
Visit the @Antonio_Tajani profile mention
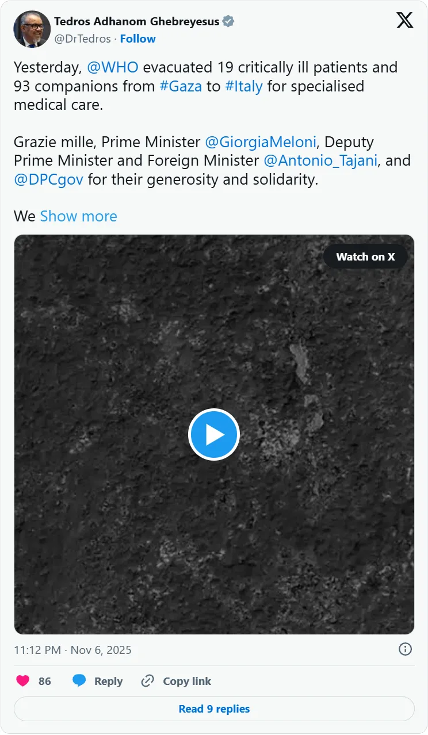click(320, 160)
